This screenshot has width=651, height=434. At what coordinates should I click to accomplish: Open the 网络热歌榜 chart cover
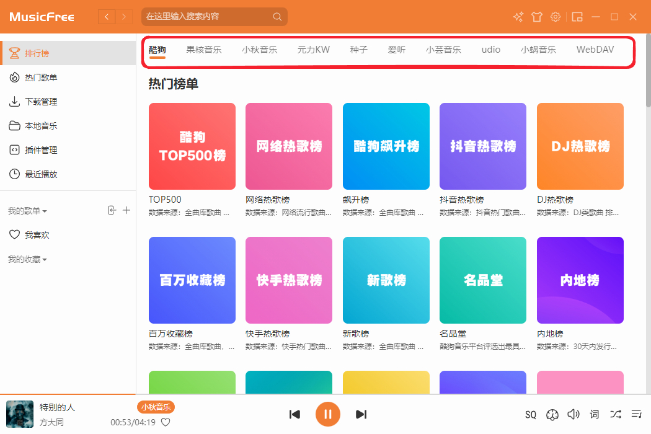[x=289, y=146]
